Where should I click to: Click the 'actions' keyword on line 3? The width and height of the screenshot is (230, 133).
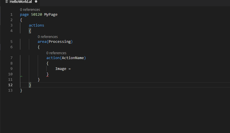click(x=36, y=25)
